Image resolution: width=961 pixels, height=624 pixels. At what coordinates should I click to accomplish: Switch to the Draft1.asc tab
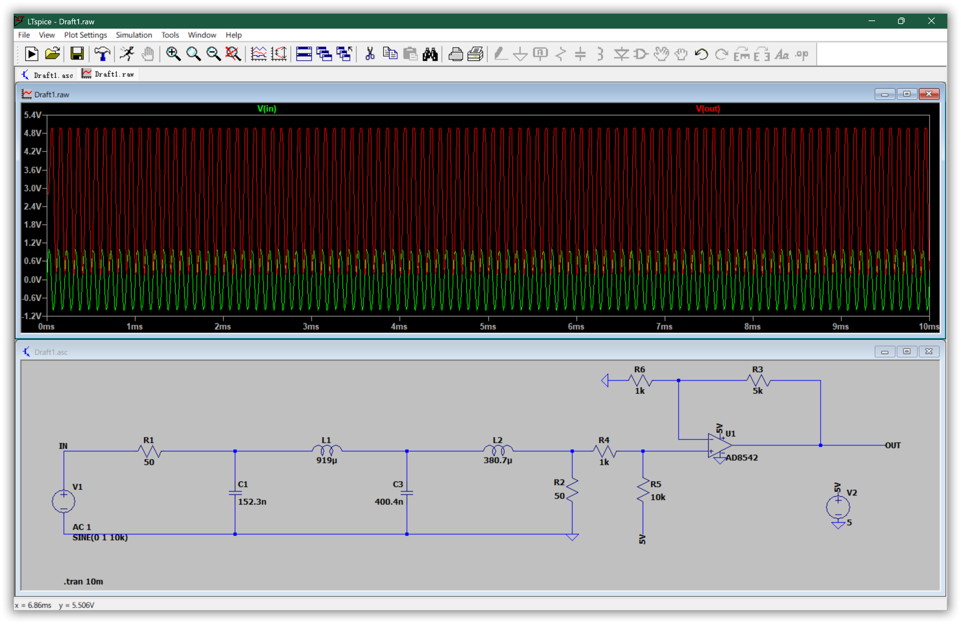(48, 75)
